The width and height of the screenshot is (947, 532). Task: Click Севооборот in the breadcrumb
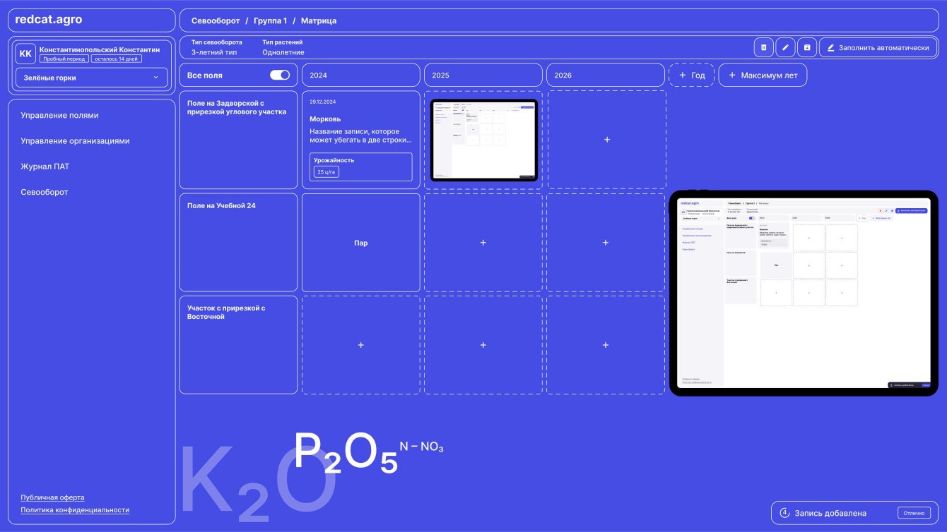pyautogui.click(x=216, y=20)
